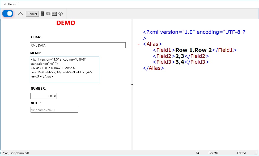Click the NOTE field with fieldname=NOTE placeholder
Image resolution: width=259 pixels, height=156 pixels.
tap(54, 109)
